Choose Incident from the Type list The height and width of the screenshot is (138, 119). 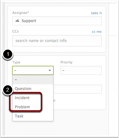pos(33,98)
